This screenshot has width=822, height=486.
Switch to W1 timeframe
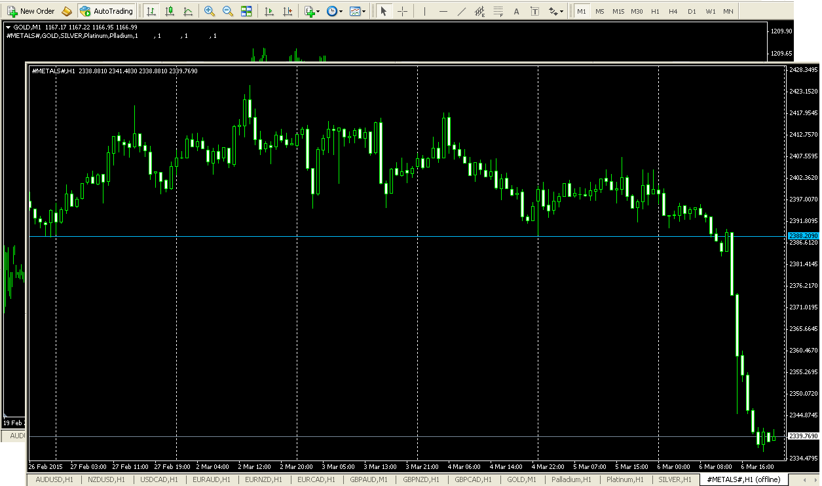tap(710, 11)
